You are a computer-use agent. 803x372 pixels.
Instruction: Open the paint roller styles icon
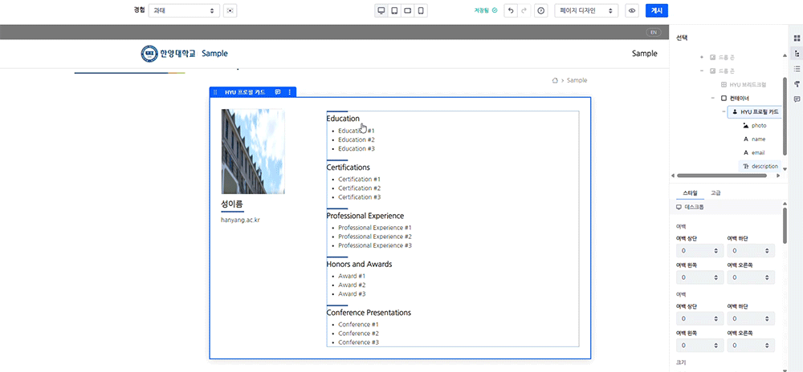click(797, 83)
